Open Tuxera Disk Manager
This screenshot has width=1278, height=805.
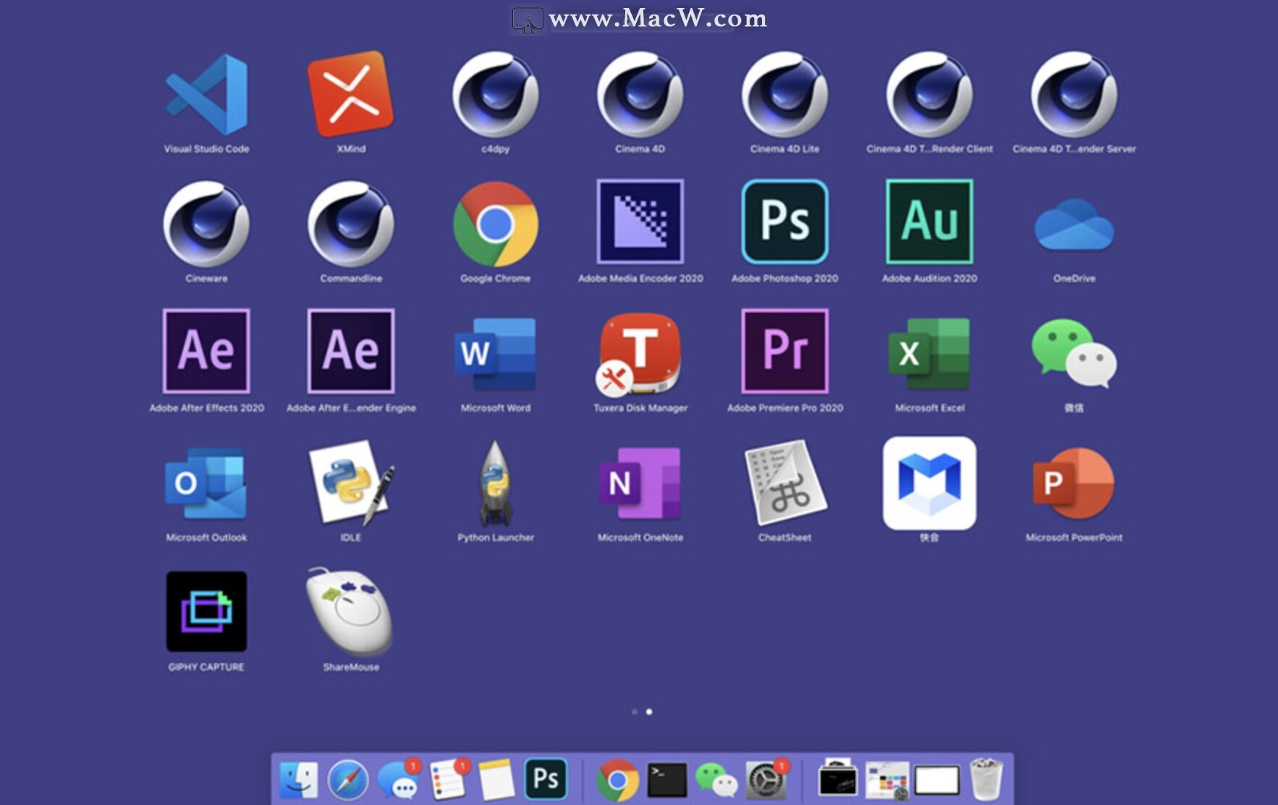point(640,353)
